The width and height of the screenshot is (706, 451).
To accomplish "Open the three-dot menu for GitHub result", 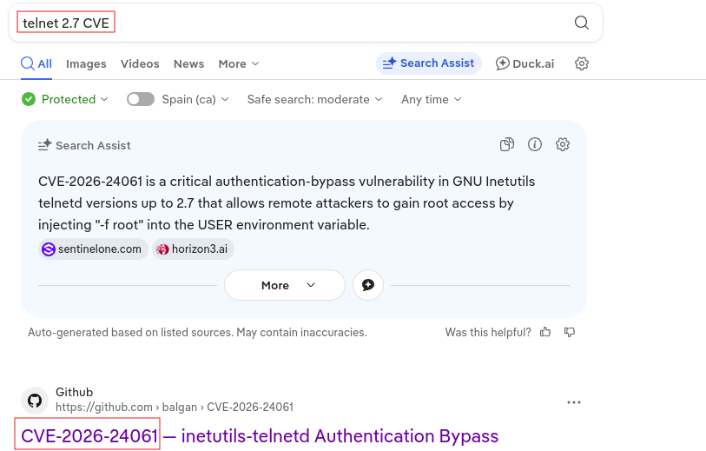I will (x=574, y=402).
